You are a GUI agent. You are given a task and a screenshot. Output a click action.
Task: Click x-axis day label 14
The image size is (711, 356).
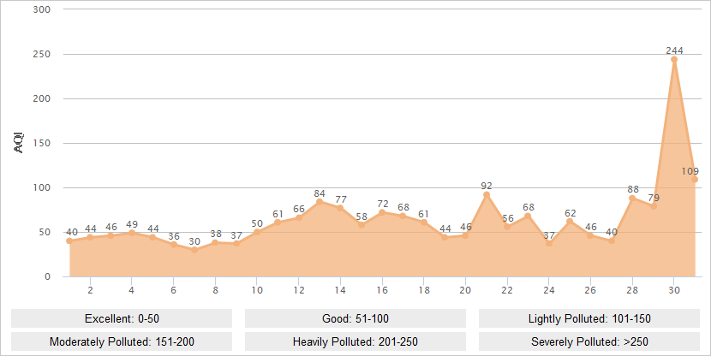pos(341,290)
